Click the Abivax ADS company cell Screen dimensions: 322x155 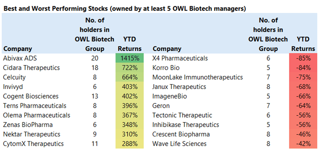pyautogui.click(x=20, y=58)
